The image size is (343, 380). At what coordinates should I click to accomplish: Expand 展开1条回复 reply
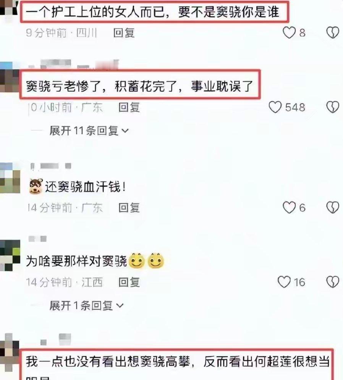pos(86,305)
